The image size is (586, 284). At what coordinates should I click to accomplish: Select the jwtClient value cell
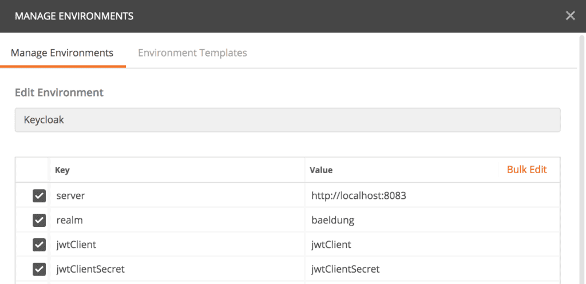pos(433,245)
